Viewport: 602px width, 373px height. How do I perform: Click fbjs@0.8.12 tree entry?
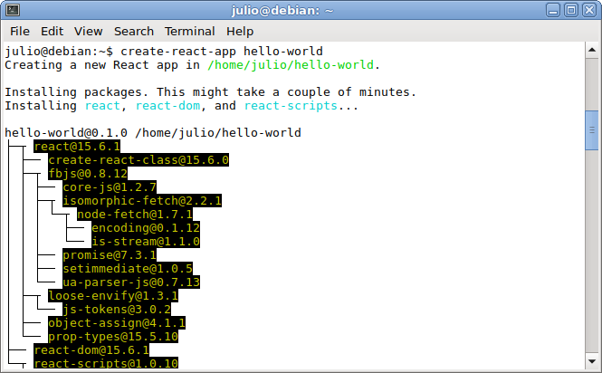(88, 174)
